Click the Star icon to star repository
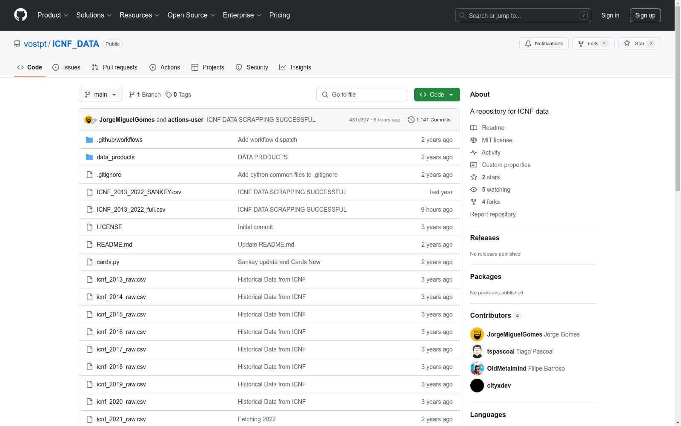 pyautogui.click(x=627, y=43)
